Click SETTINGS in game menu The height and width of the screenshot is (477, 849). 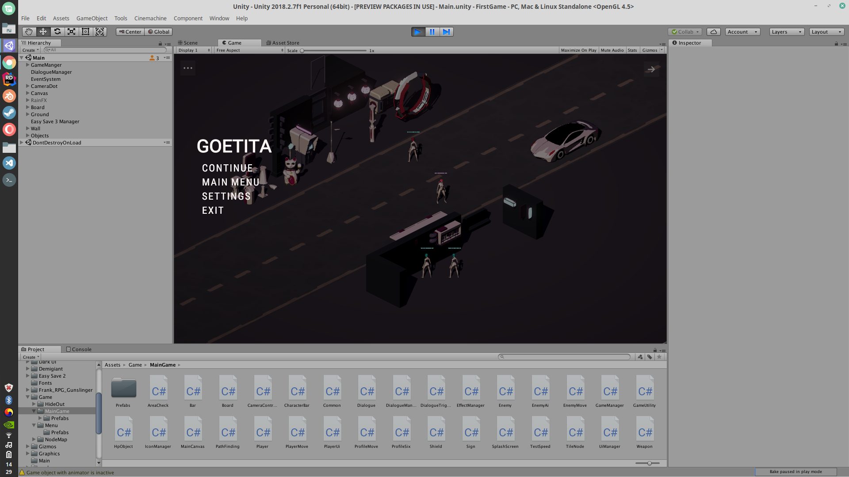tap(226, 197)
